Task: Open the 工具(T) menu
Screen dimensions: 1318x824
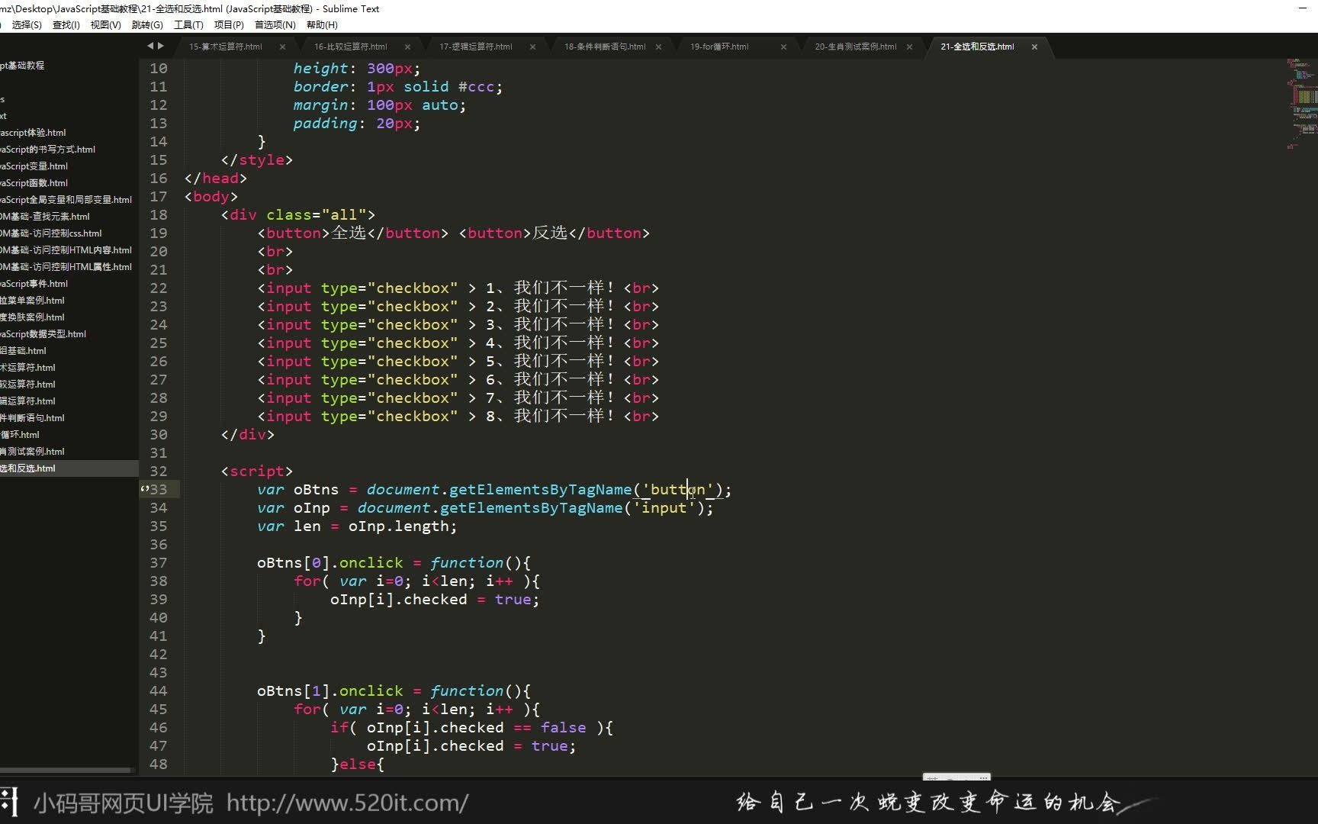Action: (188, 25)
